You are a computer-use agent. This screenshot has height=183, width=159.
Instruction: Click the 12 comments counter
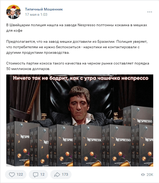tap(42, 175)
